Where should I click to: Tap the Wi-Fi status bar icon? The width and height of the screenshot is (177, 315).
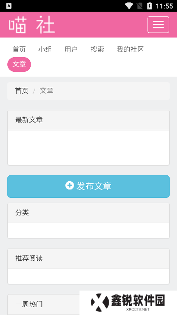click(129, 6)
